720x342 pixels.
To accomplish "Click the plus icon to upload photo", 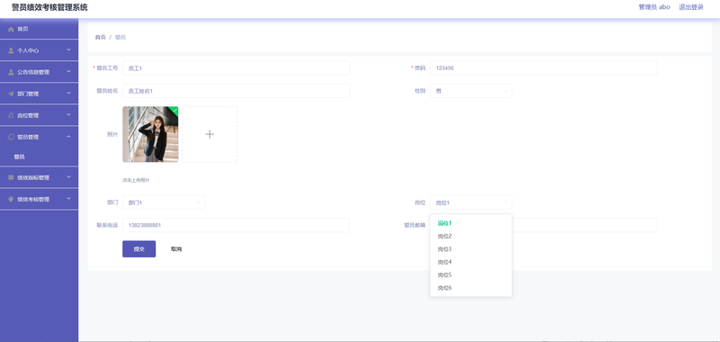I will pos(210,134).
